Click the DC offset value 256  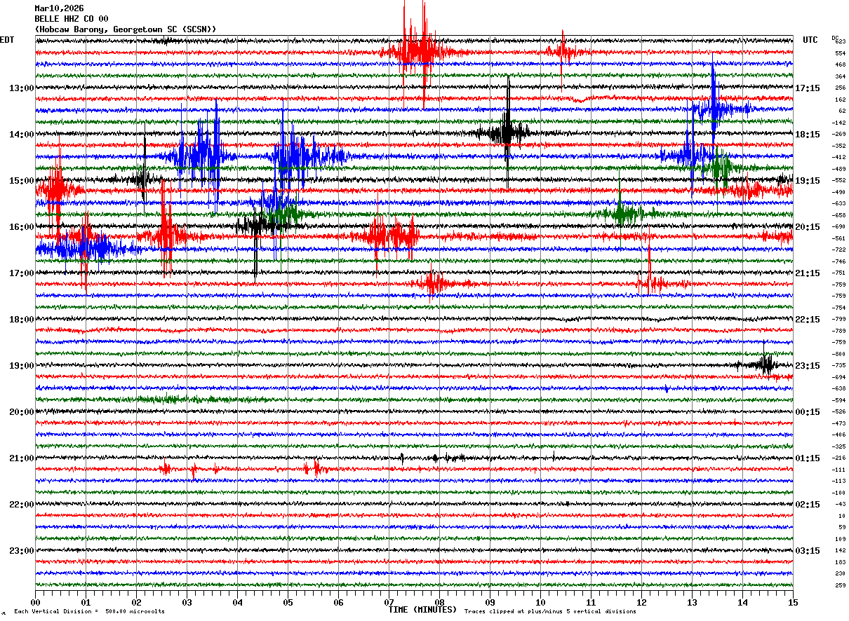pyautogui.click(x=841, y=88)
